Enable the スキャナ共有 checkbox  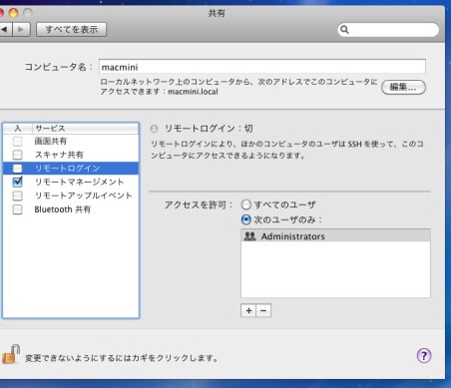pyautogui.click(x=17, y=155)
